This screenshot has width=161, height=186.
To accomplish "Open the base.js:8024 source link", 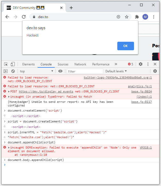I will point(142,91).
